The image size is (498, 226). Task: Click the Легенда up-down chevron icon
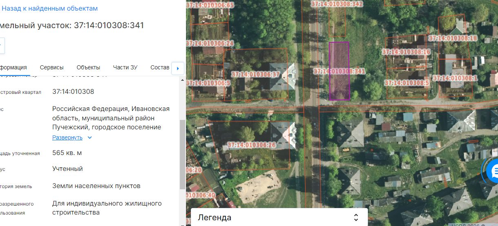click(x=356, y=217)
